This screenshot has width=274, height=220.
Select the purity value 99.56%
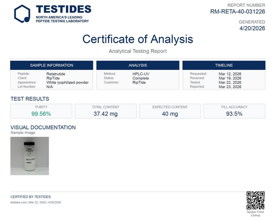tap(41, 114)
